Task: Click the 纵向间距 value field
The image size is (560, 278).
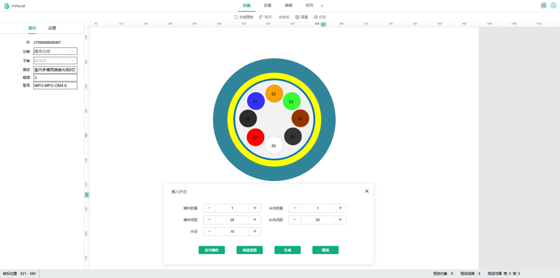Action: point(317,220)
